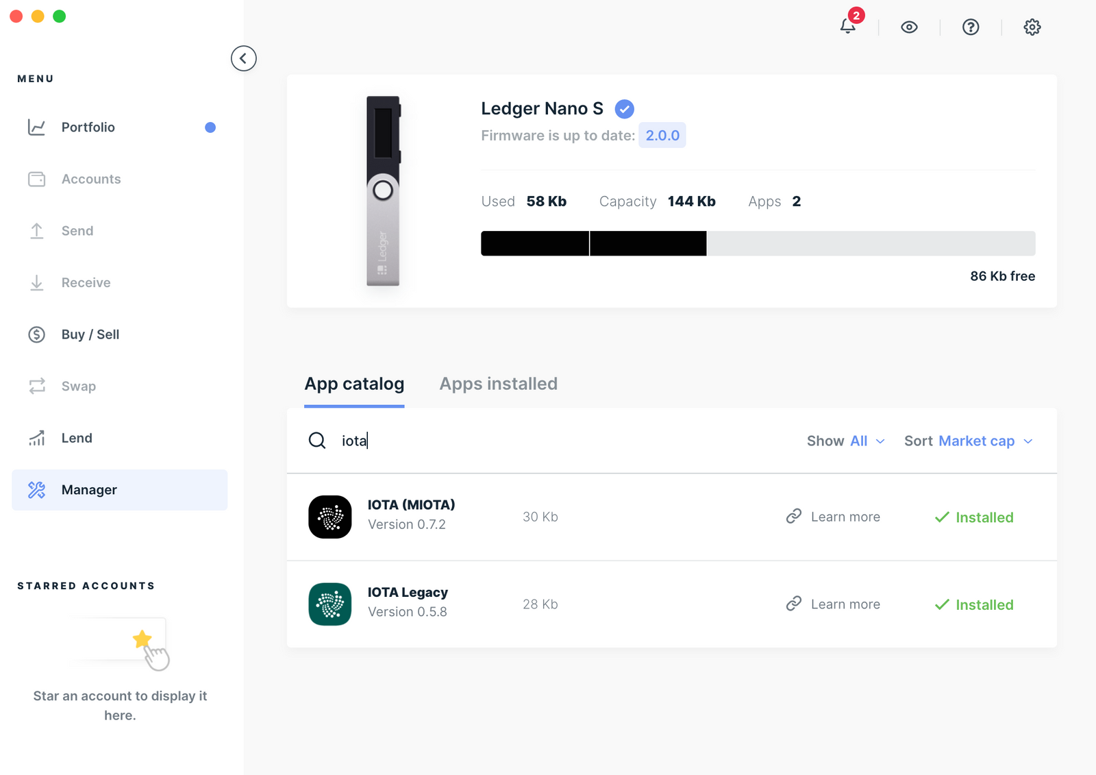Image resolution: width=1096 pixels, height=775 pixels.
Task: Open settings gear icon
Action: coord(1032,27)
